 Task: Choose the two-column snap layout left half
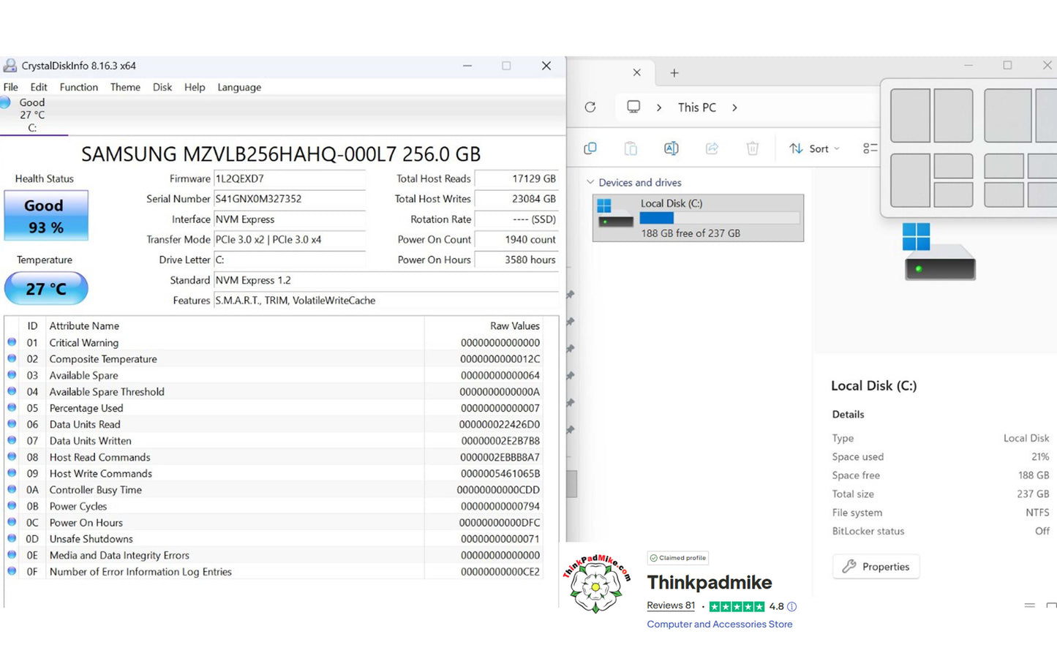pos(910,116)
